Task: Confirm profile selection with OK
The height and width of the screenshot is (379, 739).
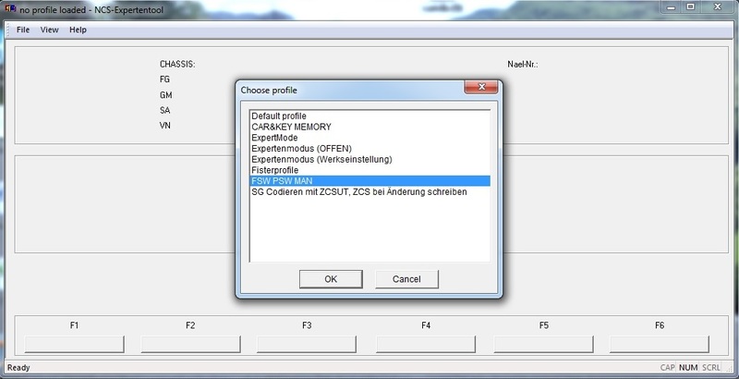Action: click(x=331, y=279)
